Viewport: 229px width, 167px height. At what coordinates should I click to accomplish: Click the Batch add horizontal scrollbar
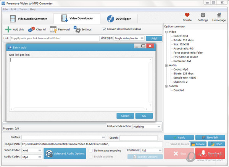click(x=79, y=109)
